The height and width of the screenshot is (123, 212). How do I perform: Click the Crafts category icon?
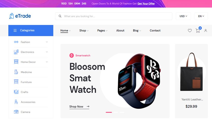(16, 92)
